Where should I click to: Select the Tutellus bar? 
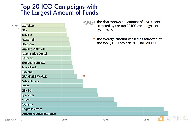(44, 35)
